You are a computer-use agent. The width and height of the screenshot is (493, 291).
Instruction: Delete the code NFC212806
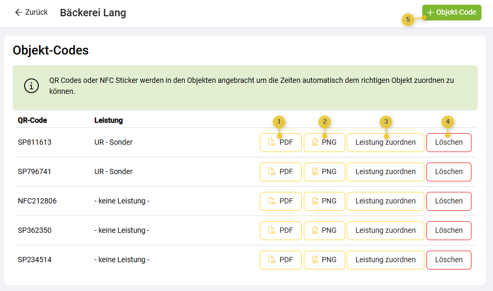(449, 201)
